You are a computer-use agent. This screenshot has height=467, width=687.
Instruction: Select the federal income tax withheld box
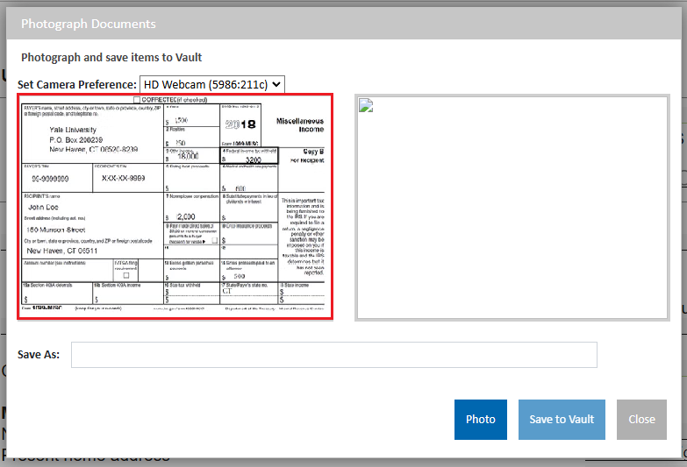248,156
